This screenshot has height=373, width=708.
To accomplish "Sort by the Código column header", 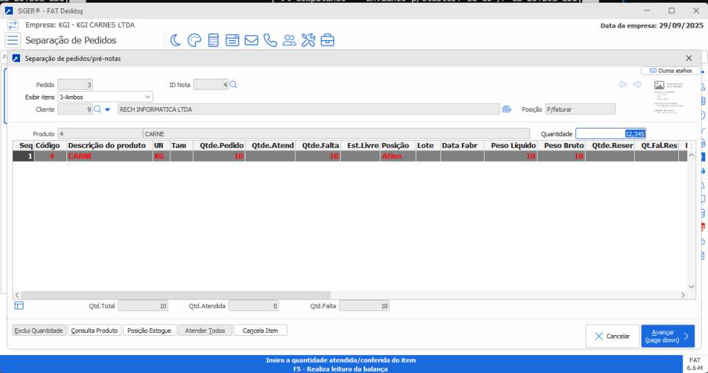I will [x=50, y=145].
